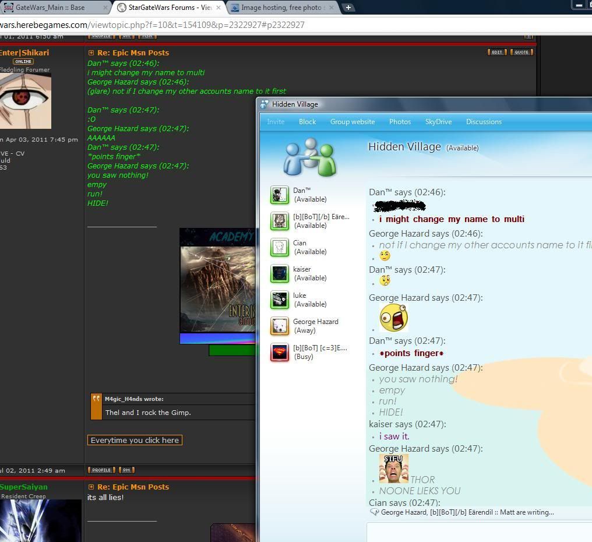Click the Discussions menu item
Image resolution: width=592 pixels, height=542 pixels.
[484, 122]
